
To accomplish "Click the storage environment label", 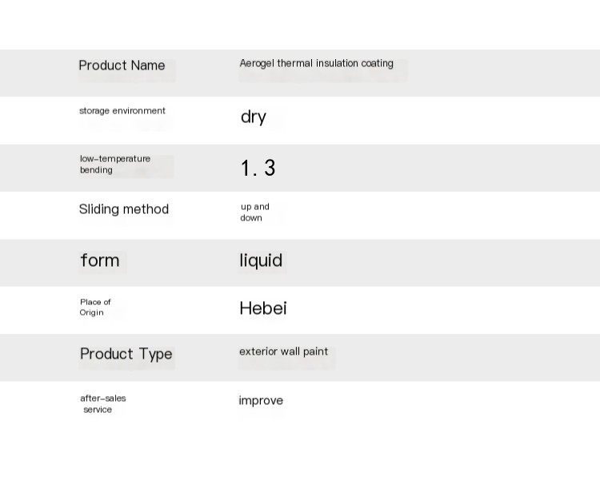I will tap(122, 111).
